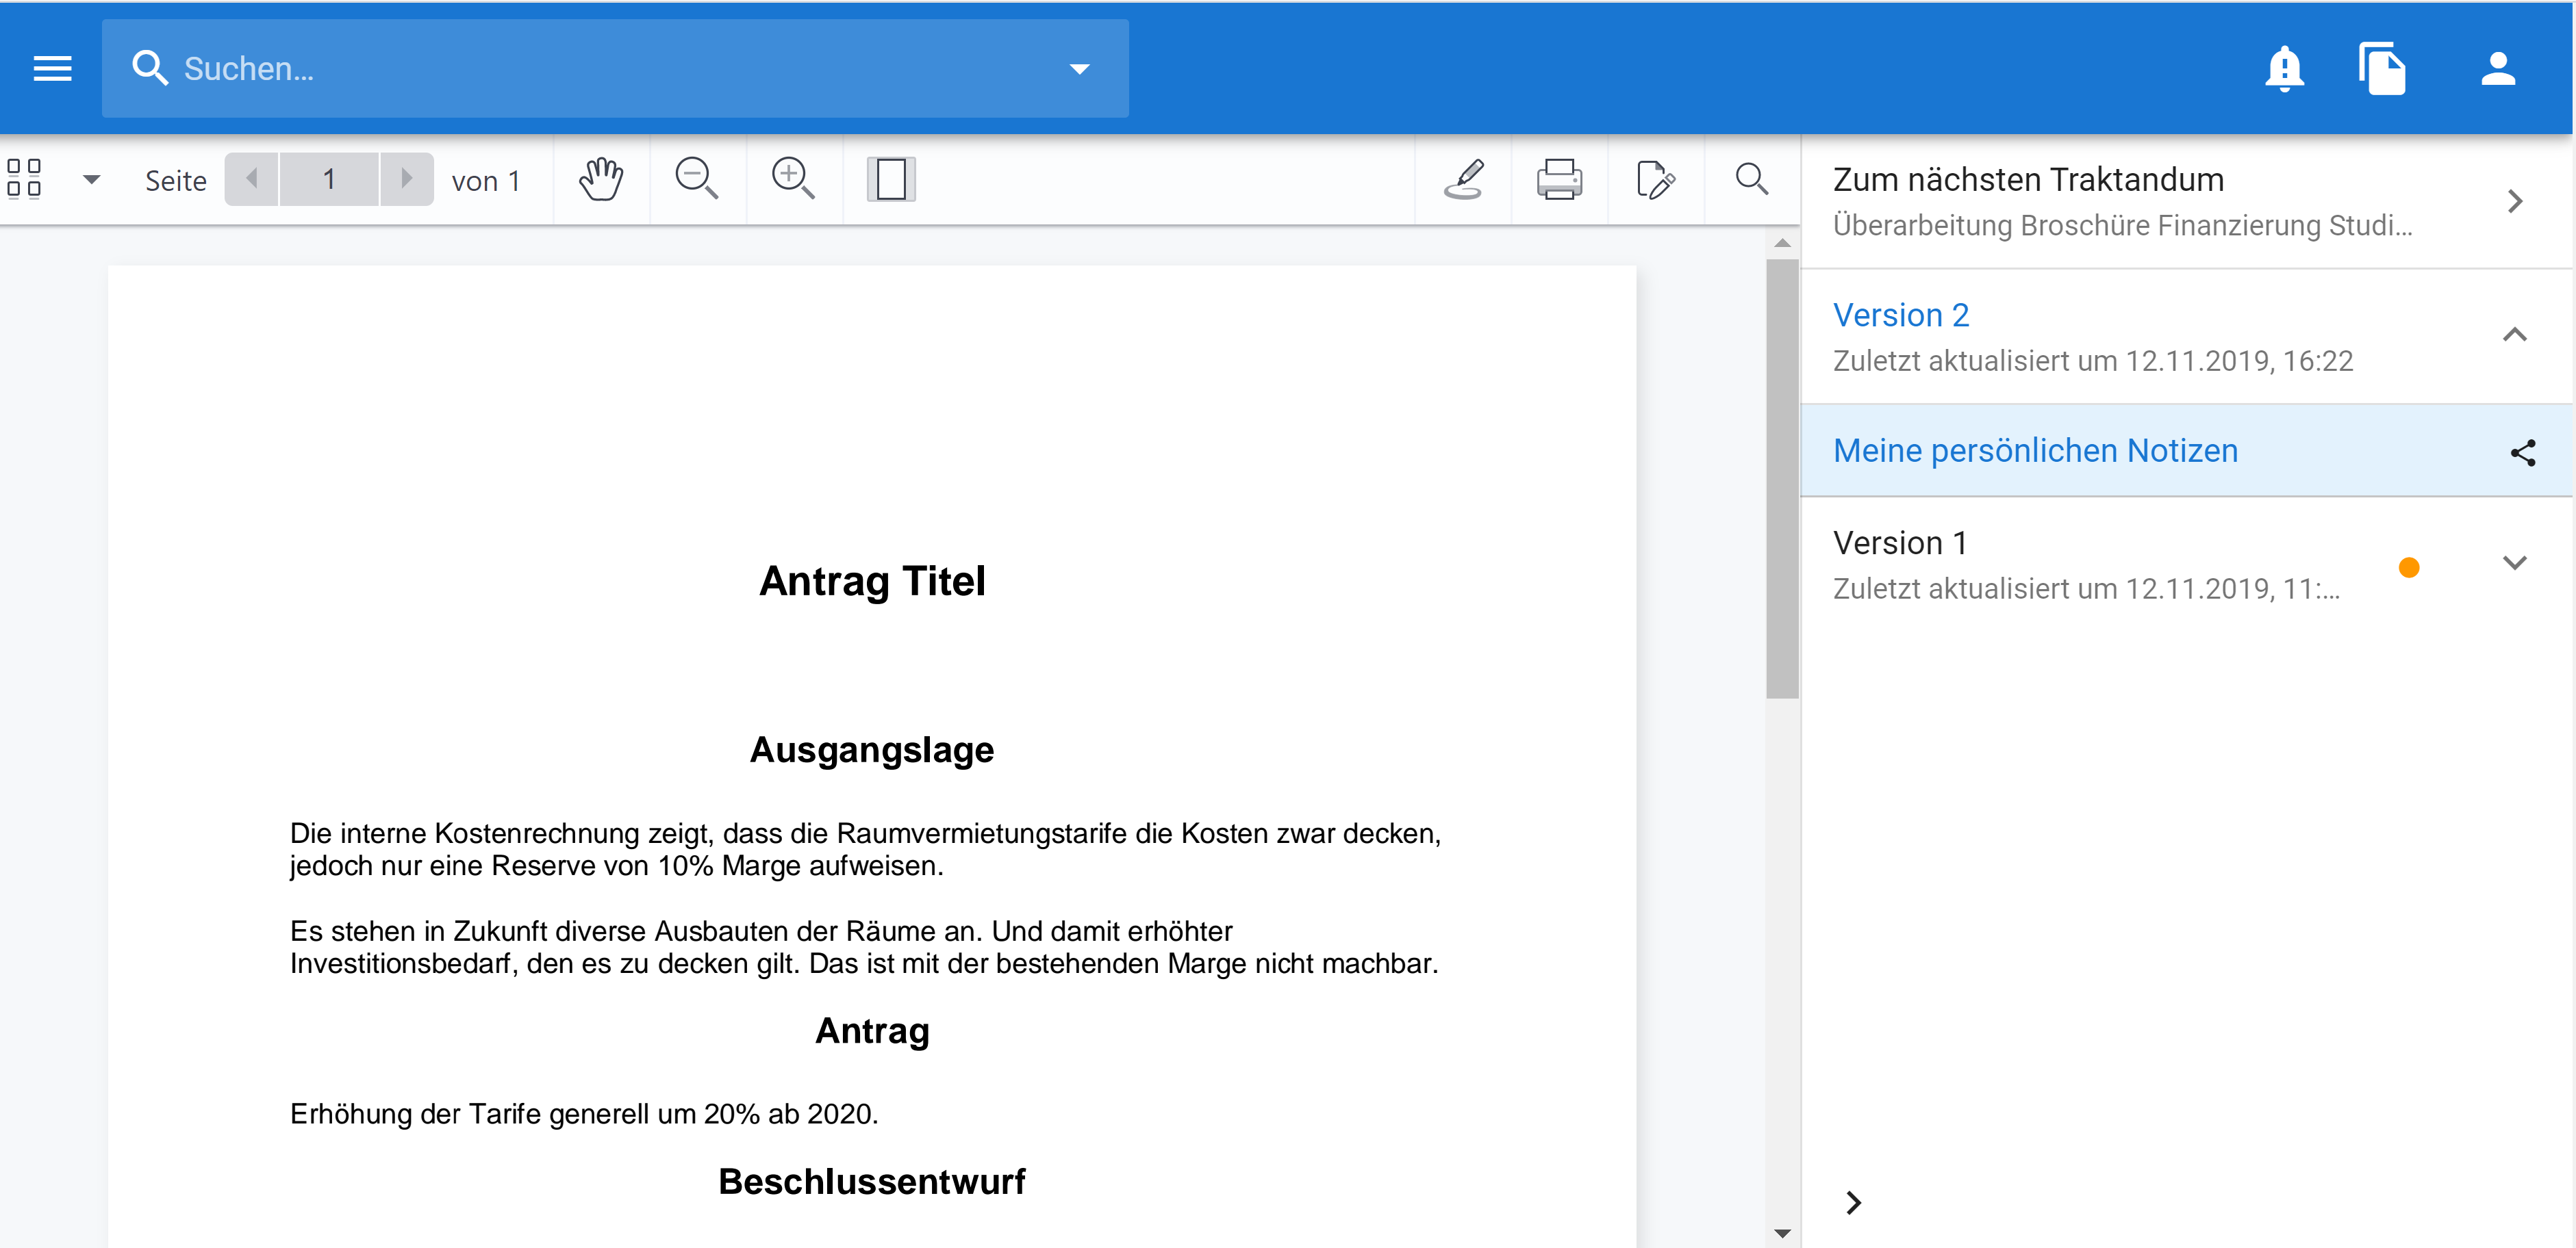Click the Suchen search field

[600, 69]
